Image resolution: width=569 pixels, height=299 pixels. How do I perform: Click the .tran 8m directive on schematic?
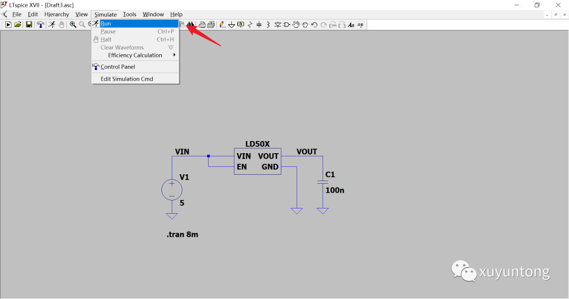tap(182, 234)
